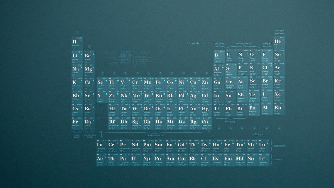Select the Francium (Fr) element tile
Screen dimensions: 334x188
[x=77, y=123]
